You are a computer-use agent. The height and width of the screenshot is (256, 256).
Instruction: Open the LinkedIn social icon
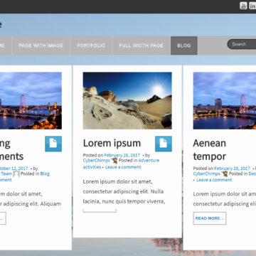pos(252,6)
